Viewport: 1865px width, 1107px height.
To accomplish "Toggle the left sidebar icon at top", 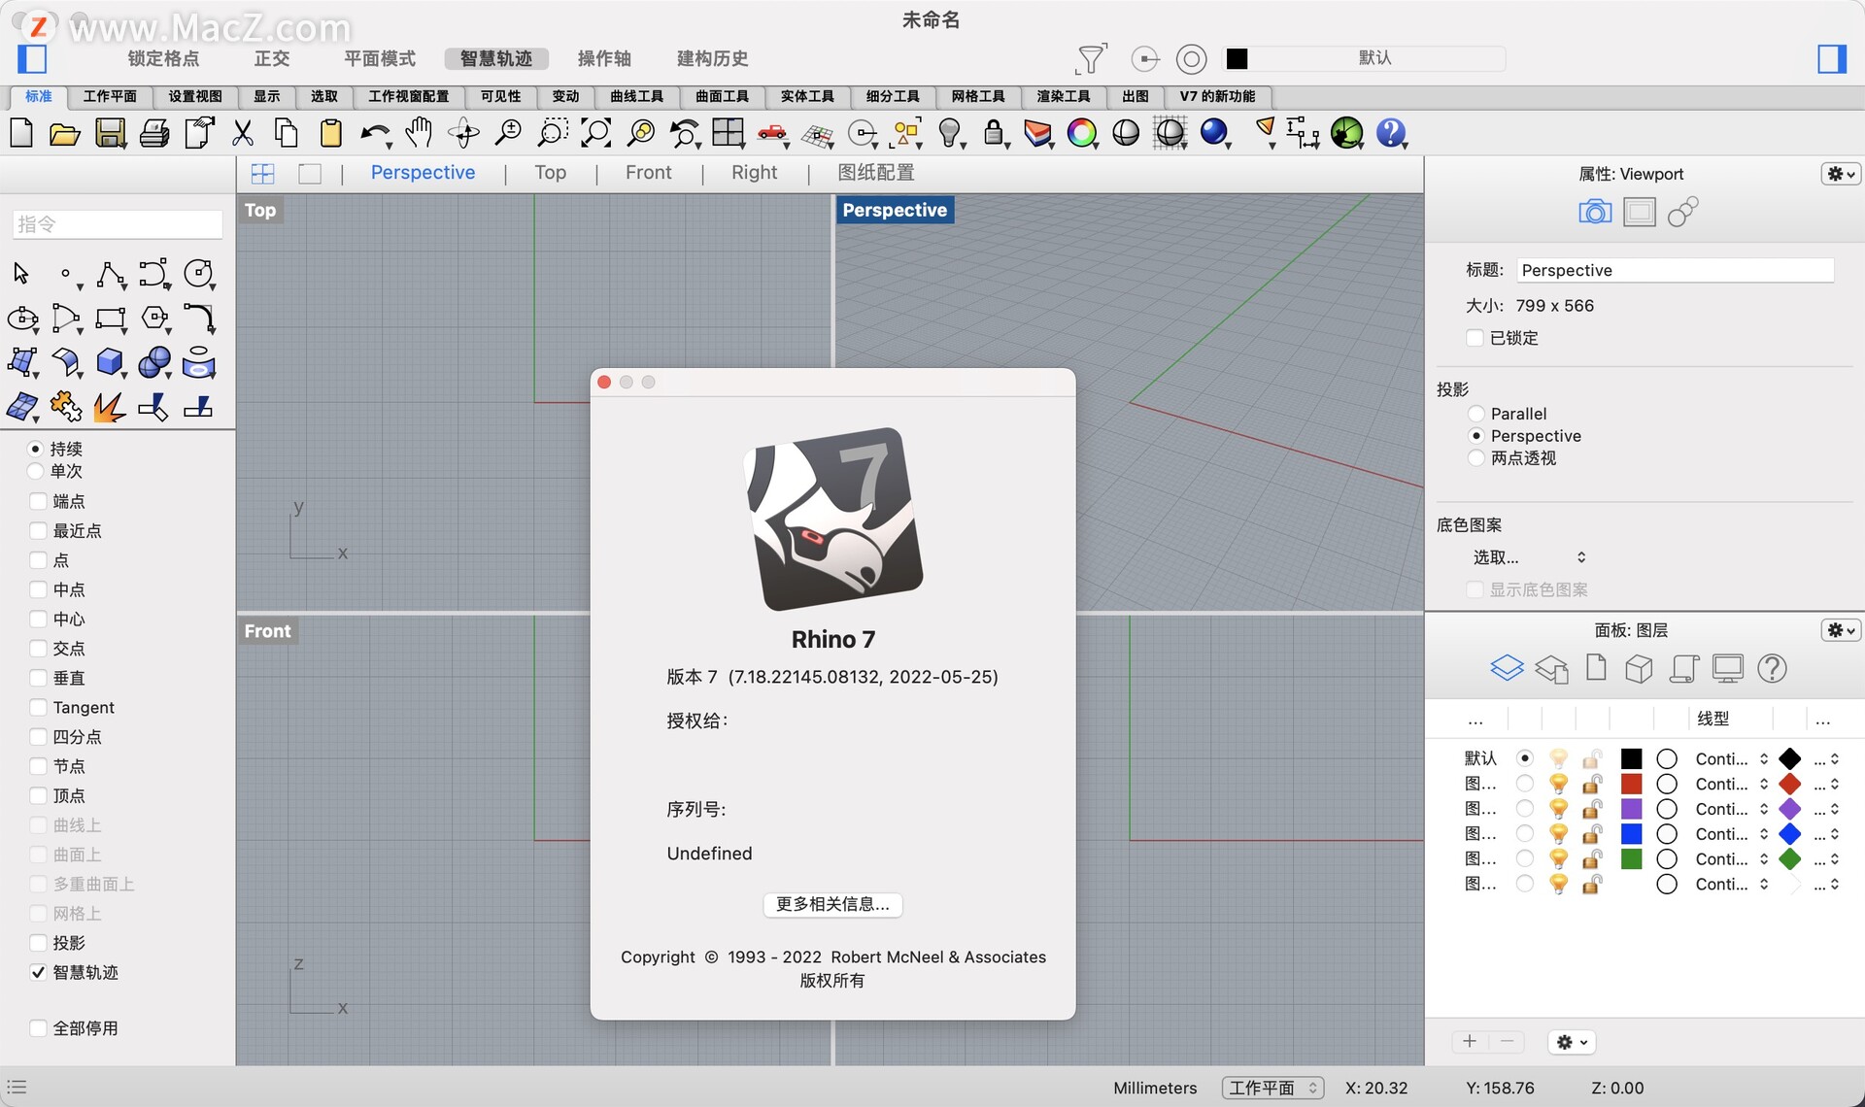I will pyautogui.click(x=33, y=59).
